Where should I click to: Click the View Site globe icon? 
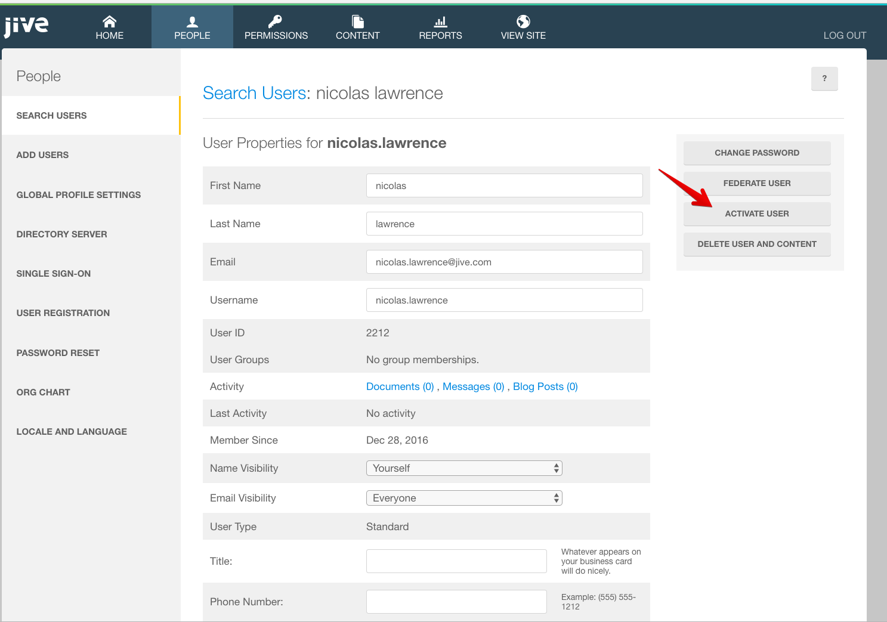(523, 22)
